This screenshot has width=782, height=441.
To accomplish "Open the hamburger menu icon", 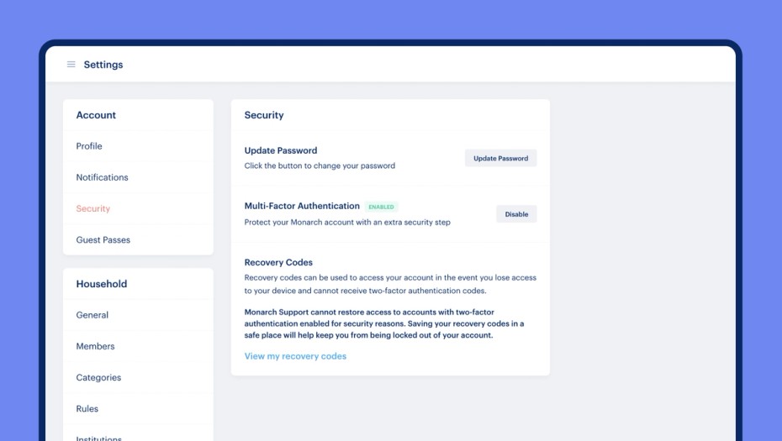I will (x=71, y=65).
